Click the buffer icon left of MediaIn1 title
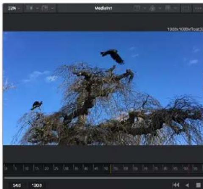This screenshot has height=189, width=203. point(45,8)
